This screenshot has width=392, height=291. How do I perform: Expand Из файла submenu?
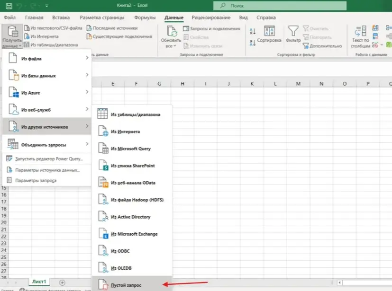coord(46,58)
